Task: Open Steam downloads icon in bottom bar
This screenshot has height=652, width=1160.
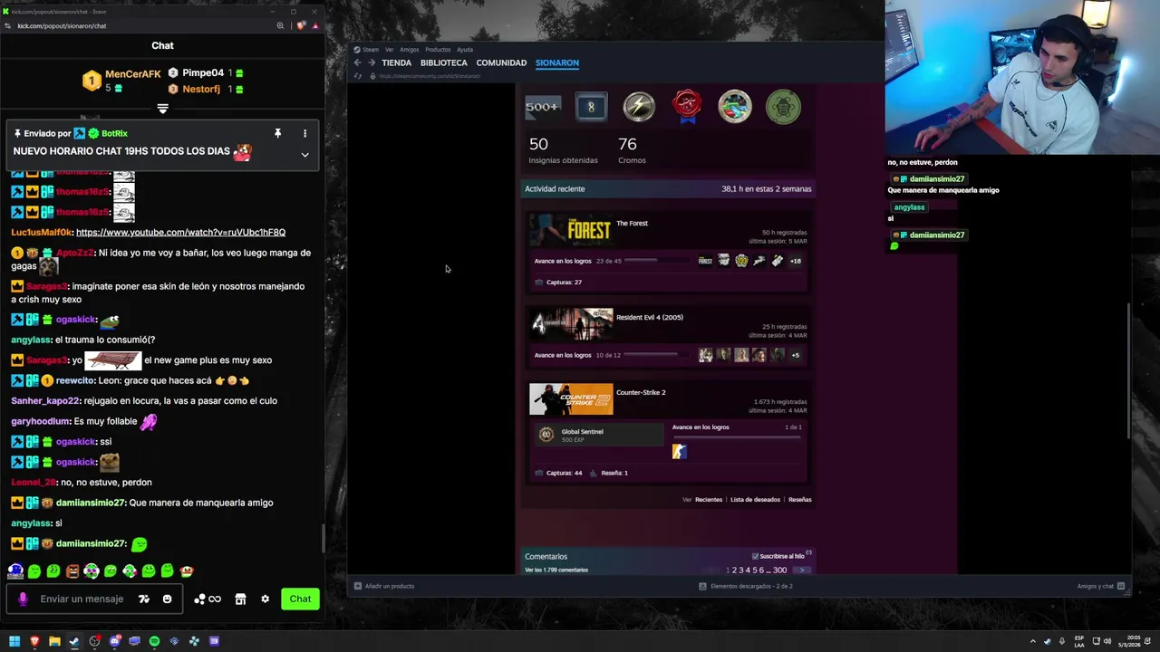Action: coord(702,586)
